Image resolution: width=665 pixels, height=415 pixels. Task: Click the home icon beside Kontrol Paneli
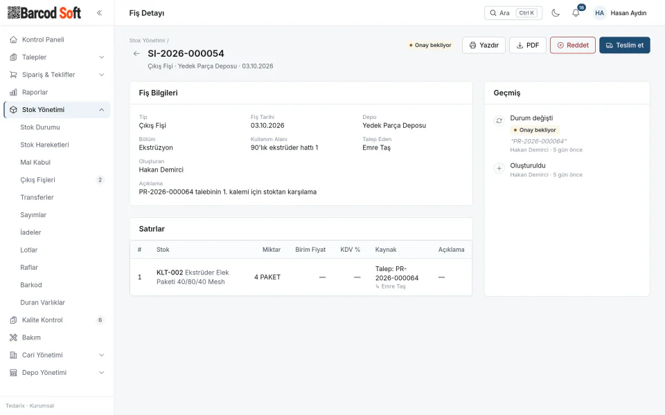click(x=14, y=40)
